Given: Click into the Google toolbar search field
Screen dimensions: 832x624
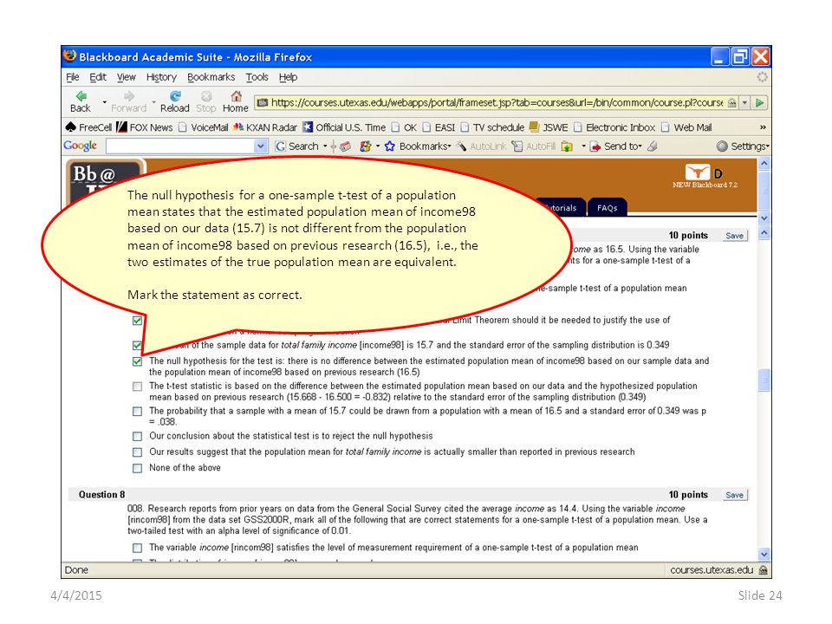Looking at the screenshot, I should [x=180, y=146].
